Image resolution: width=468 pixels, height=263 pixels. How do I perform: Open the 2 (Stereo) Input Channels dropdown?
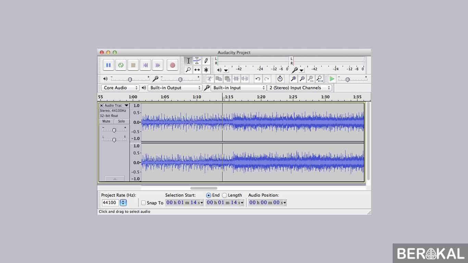[x=299, y=88]
